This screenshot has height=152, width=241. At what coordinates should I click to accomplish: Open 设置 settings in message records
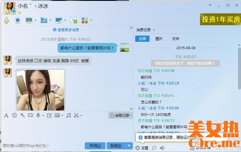[x=141, y=148]
